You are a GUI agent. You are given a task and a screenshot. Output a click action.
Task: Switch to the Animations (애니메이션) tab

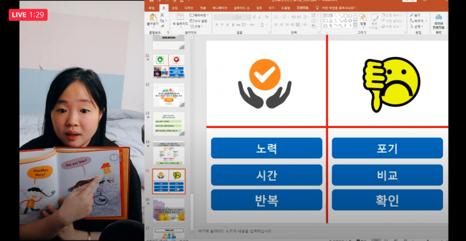click(220, 8)
